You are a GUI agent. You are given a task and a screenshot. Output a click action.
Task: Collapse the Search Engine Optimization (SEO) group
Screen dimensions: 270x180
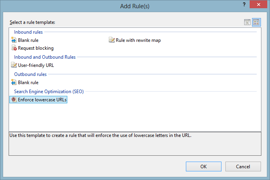[x=49, y=92]
